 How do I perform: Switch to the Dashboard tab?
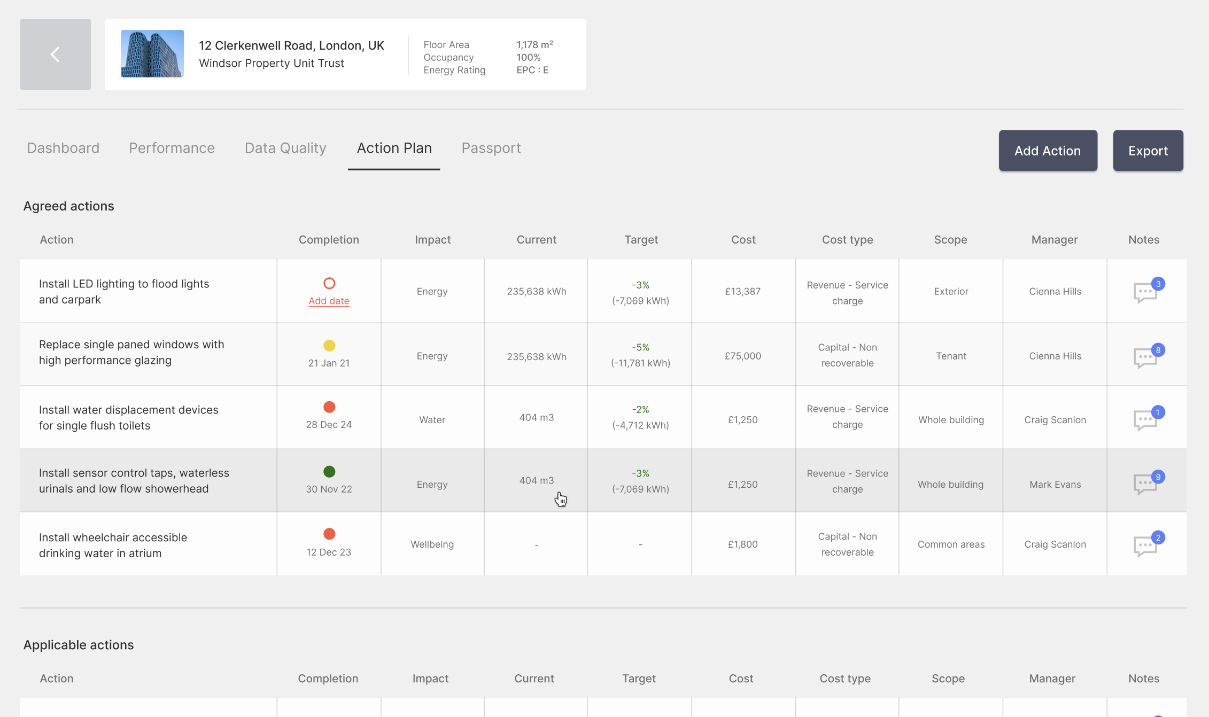coord(63,148)
